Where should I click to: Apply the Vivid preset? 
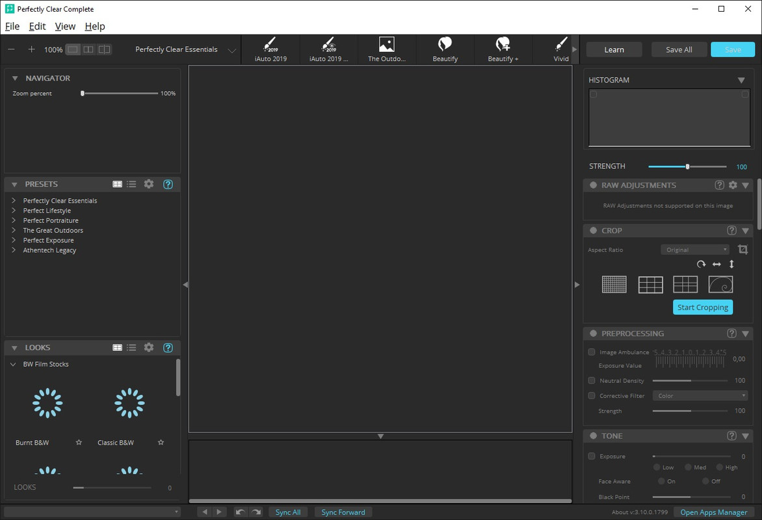[x=561, y=49]
